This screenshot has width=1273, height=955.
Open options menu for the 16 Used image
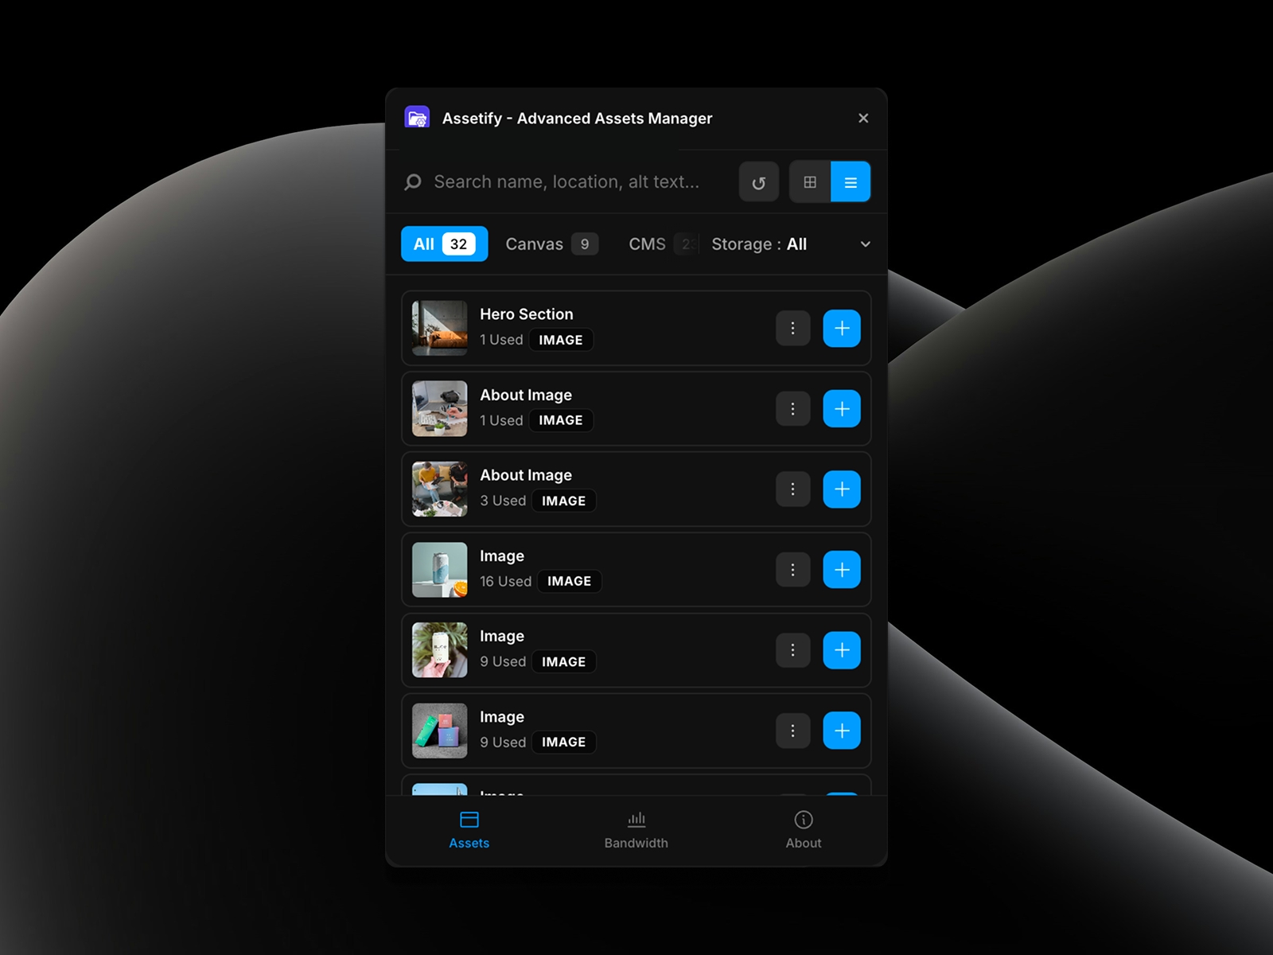(792, 569)
